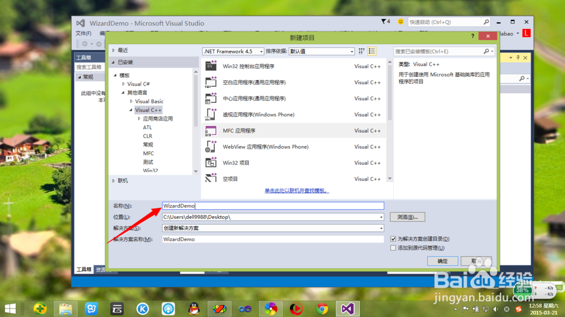Enable 添加到源代码管理 checkbox
Screen dimensions: 565x317
(x=393, y=248)
